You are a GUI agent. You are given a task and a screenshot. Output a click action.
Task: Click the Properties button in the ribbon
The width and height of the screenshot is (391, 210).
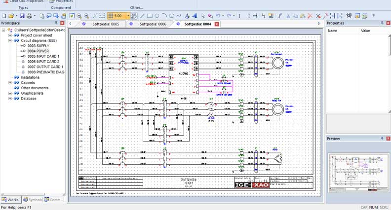[x=61, y=2]
